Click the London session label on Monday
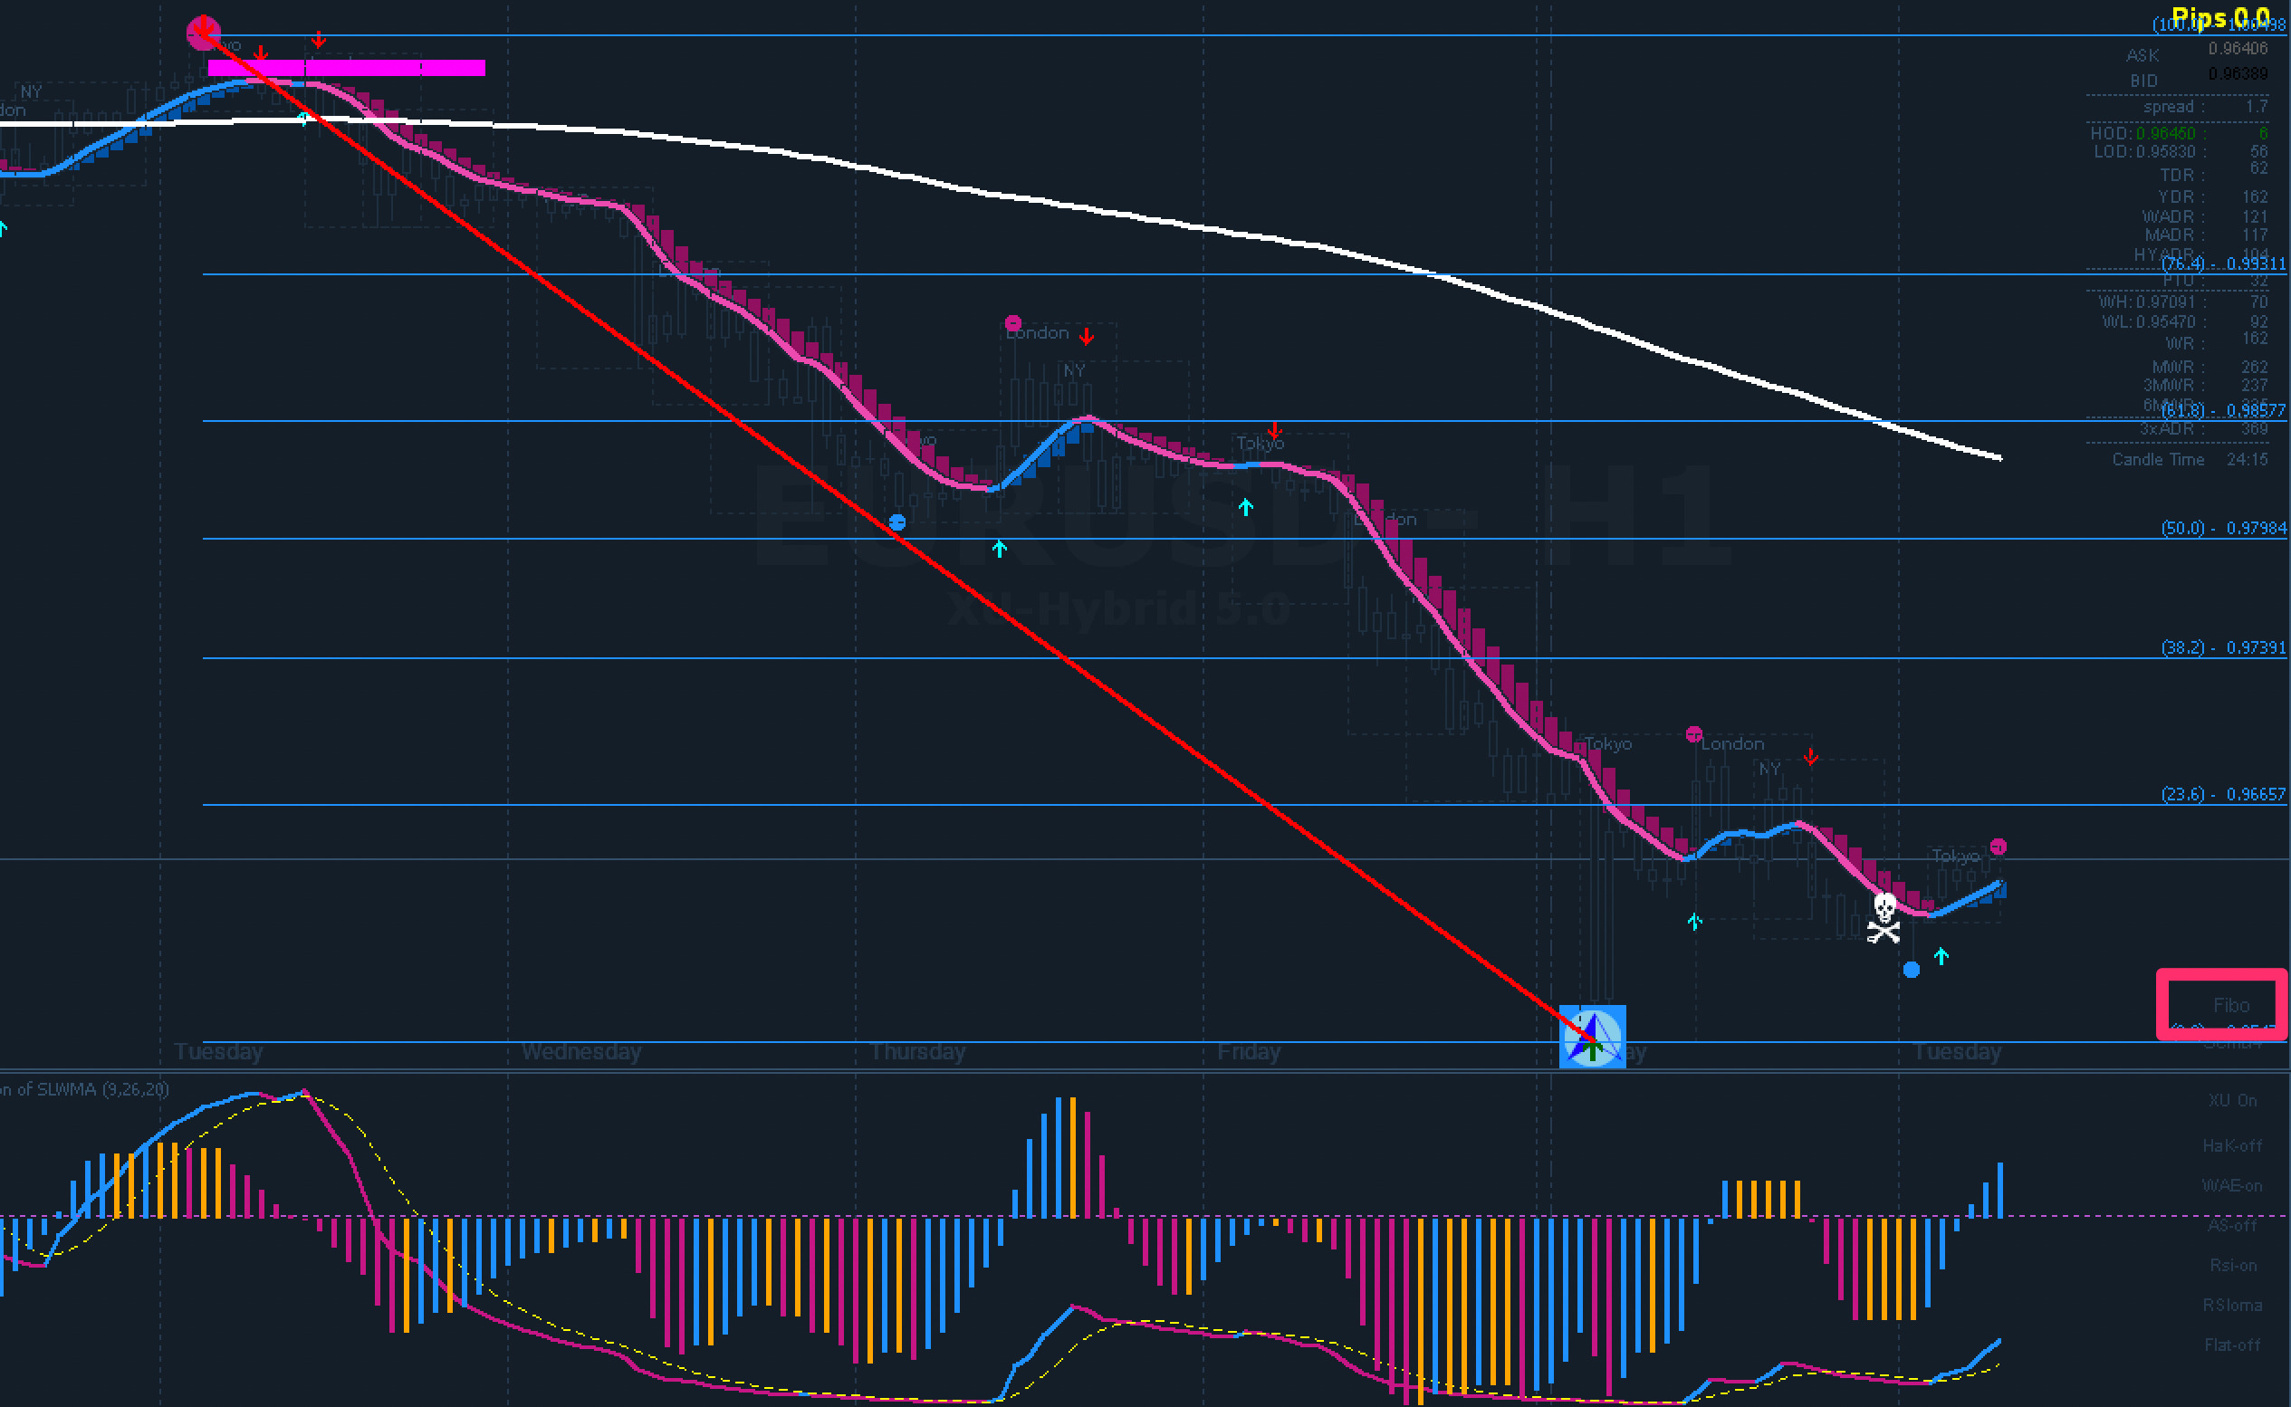The height and width of the screenshot is (1407, 2291). tap(1732, 743)
